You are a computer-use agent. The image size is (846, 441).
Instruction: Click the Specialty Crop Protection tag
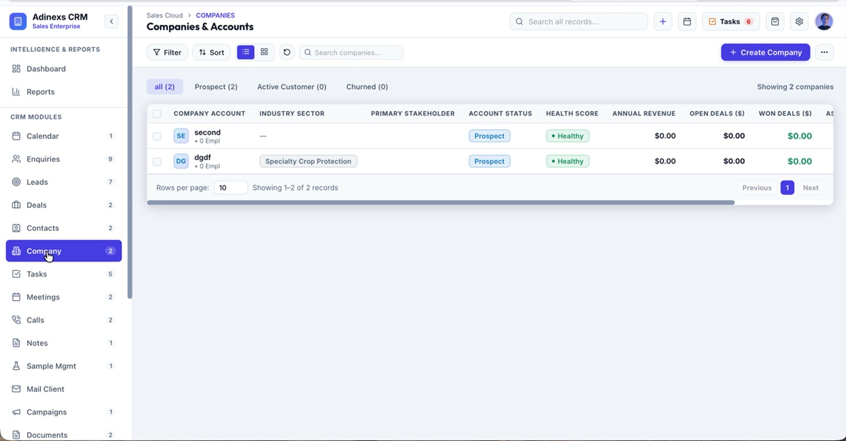(x=308, y=161)
